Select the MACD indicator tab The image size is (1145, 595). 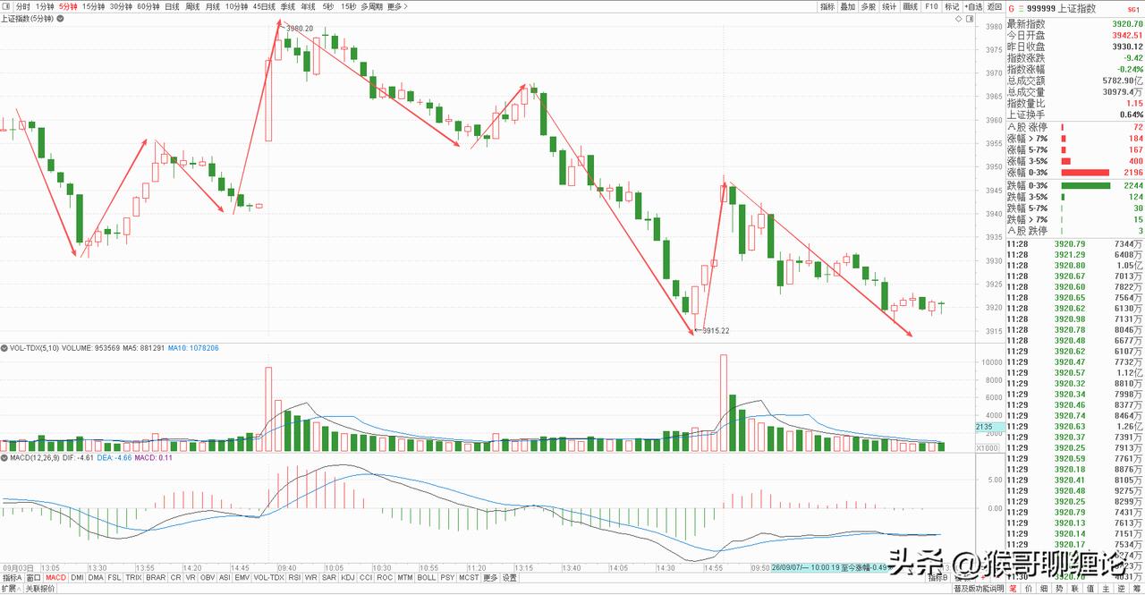[x=56, y=577]
